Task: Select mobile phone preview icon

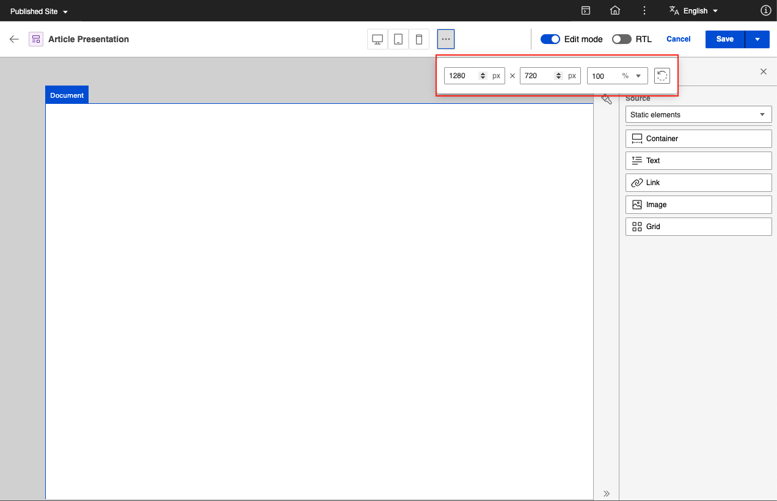Action: (x=419, y=39)
